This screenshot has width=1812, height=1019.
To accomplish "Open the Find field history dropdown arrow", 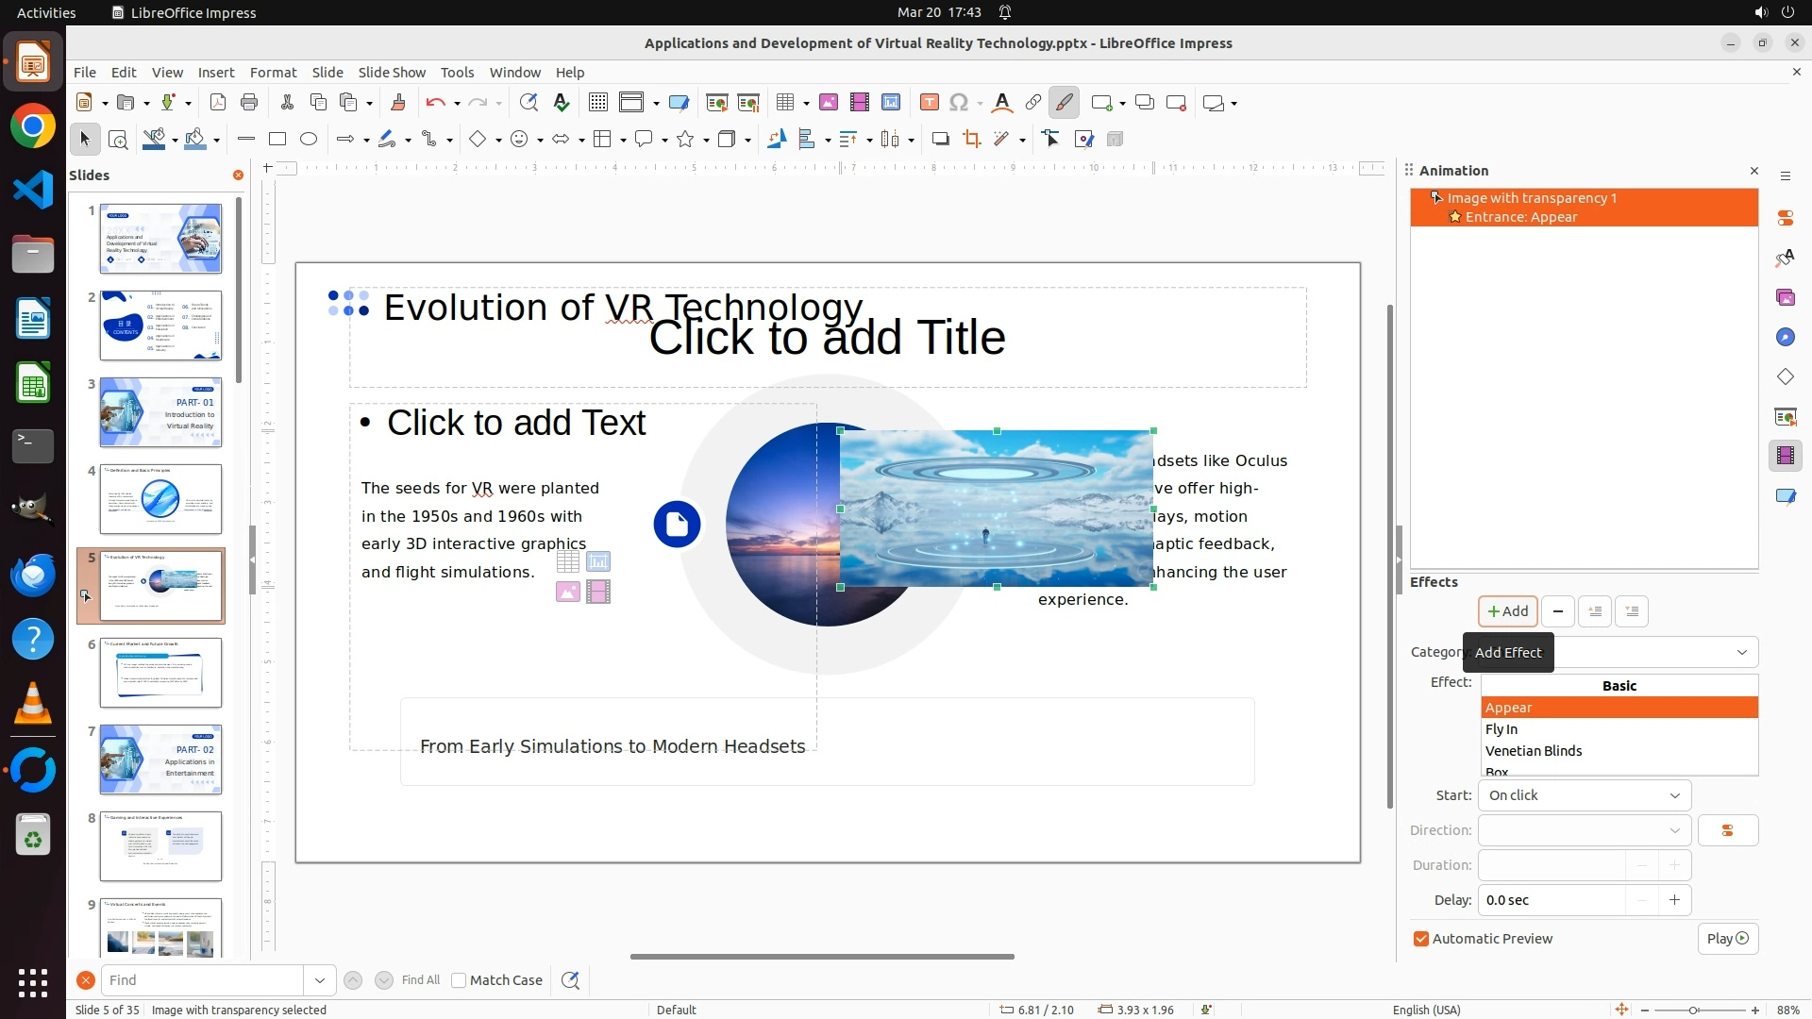I will pyautogui.click(x=320, y=980).
